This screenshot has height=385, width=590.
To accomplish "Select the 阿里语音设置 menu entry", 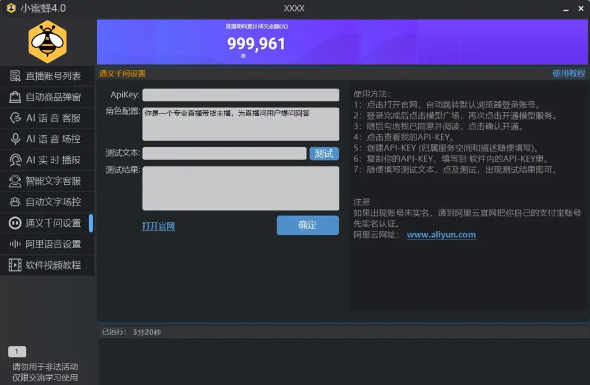I will (47, 244).
